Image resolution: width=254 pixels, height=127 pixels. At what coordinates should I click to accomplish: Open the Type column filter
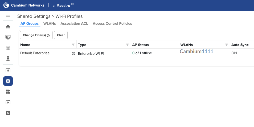tap(128, 45)
